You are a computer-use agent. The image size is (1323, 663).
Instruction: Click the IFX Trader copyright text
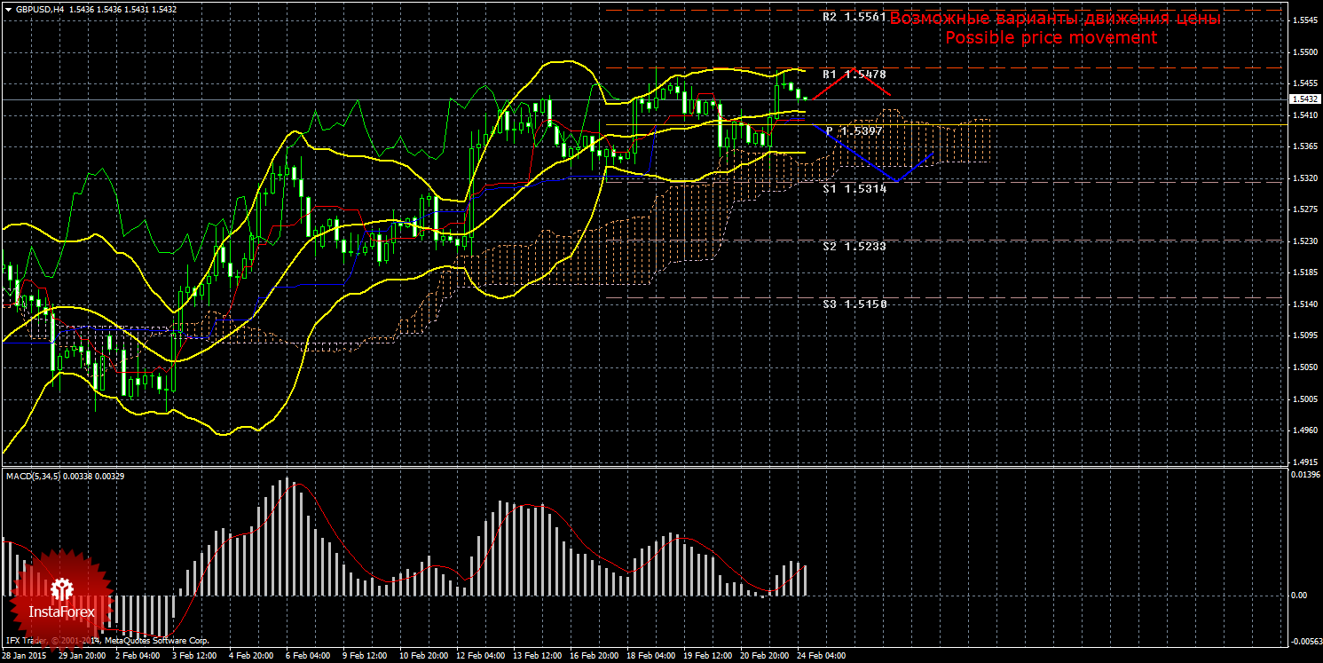pyautogui.click(x=107, y=640)
